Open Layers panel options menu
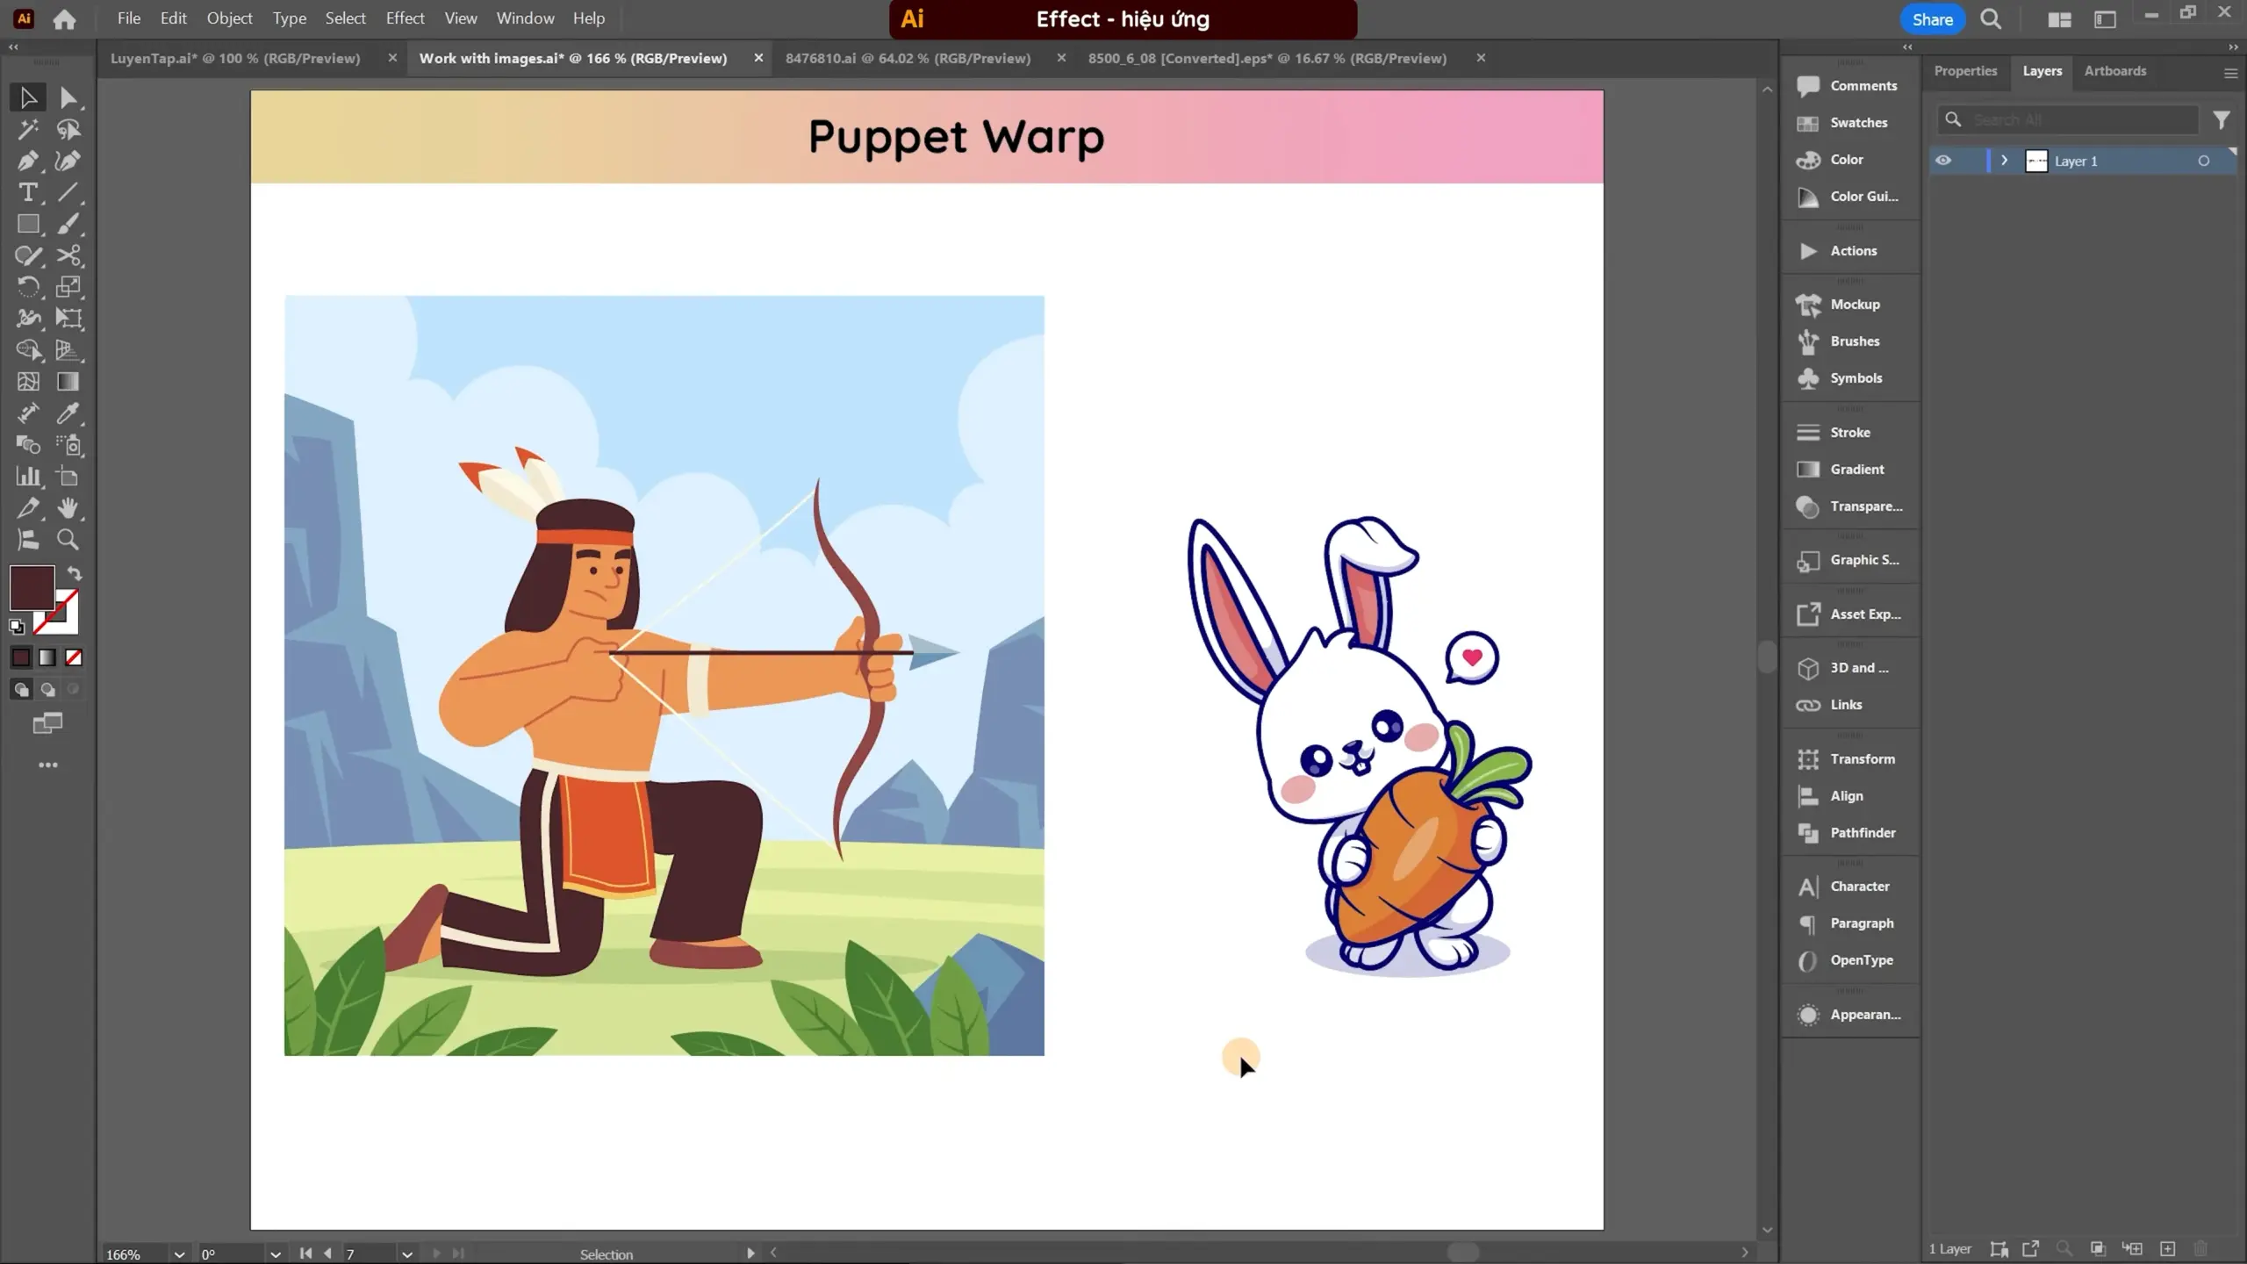The width and height of the screenshot is (2247, 1264). (x=2230, y=73)
